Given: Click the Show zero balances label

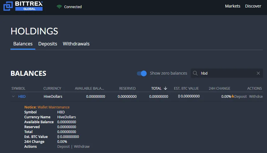Looking at the screenshot, I should point(168,73).
